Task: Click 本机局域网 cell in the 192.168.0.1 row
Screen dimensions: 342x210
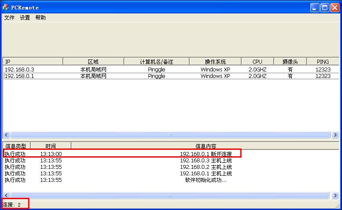Action: click(94, 76)
